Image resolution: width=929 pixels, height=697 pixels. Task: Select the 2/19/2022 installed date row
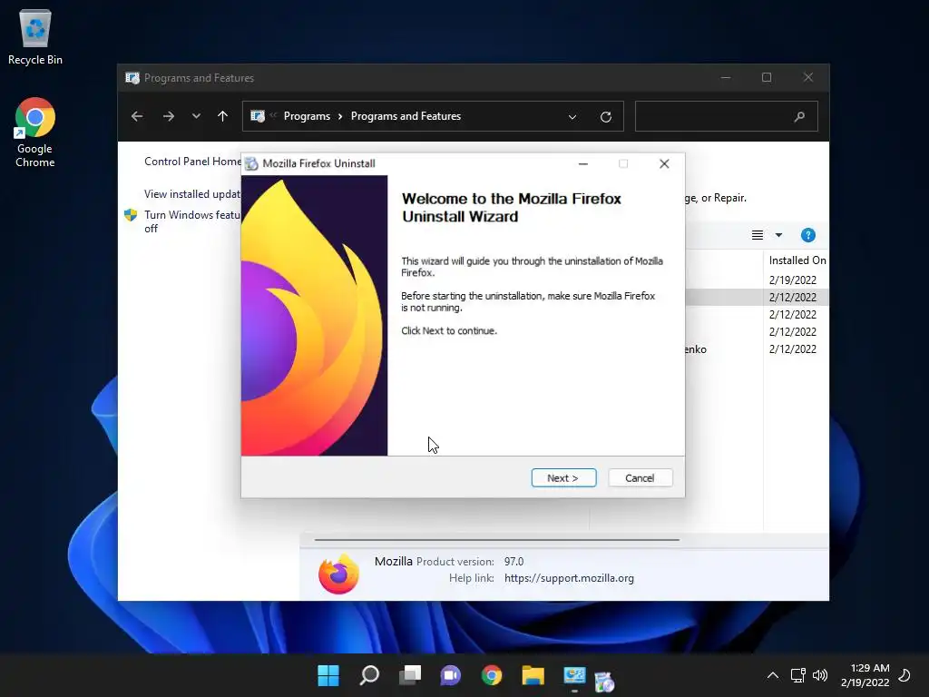click(793, 280)
